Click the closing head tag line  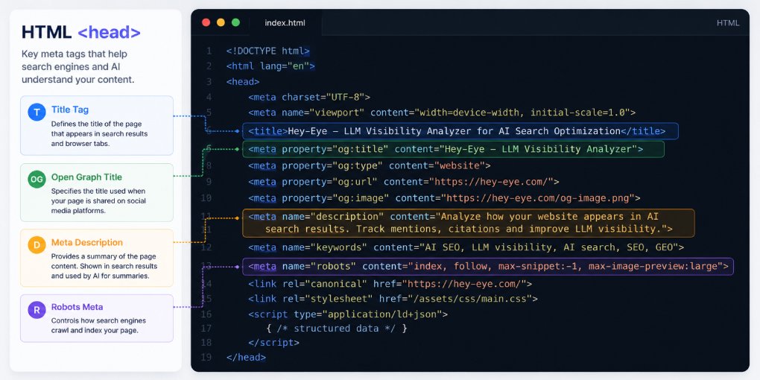[246, 357]
